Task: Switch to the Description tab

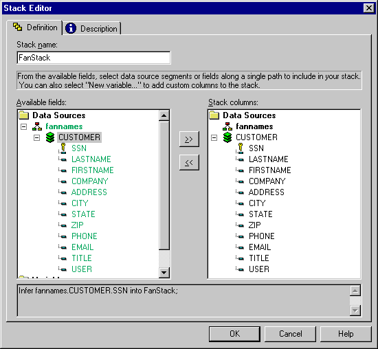Action: [92, 28]
